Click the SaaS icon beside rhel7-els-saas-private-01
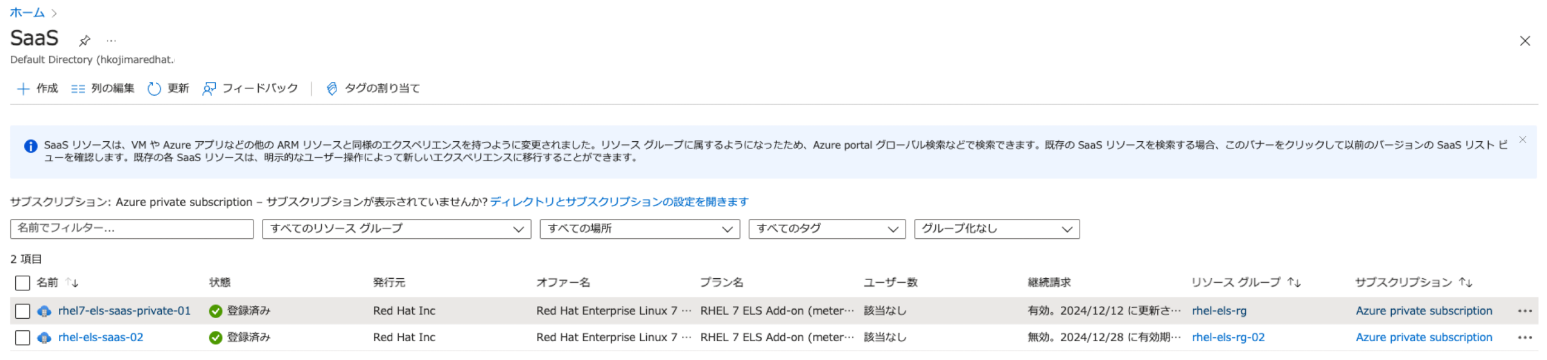Viewport: 1547px width, 360px height. 42,310
